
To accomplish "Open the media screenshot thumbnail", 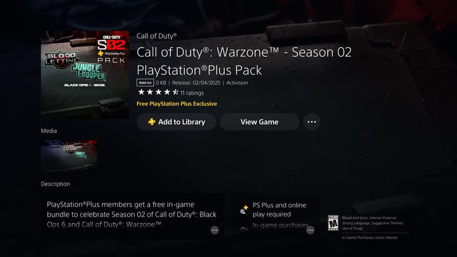I will [69, 156].
